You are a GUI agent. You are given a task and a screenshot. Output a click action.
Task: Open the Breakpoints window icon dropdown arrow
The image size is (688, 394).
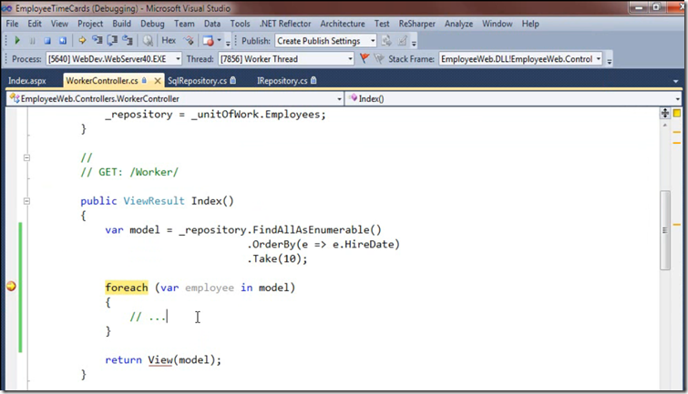pyautogui.click(x=220, y=41)
